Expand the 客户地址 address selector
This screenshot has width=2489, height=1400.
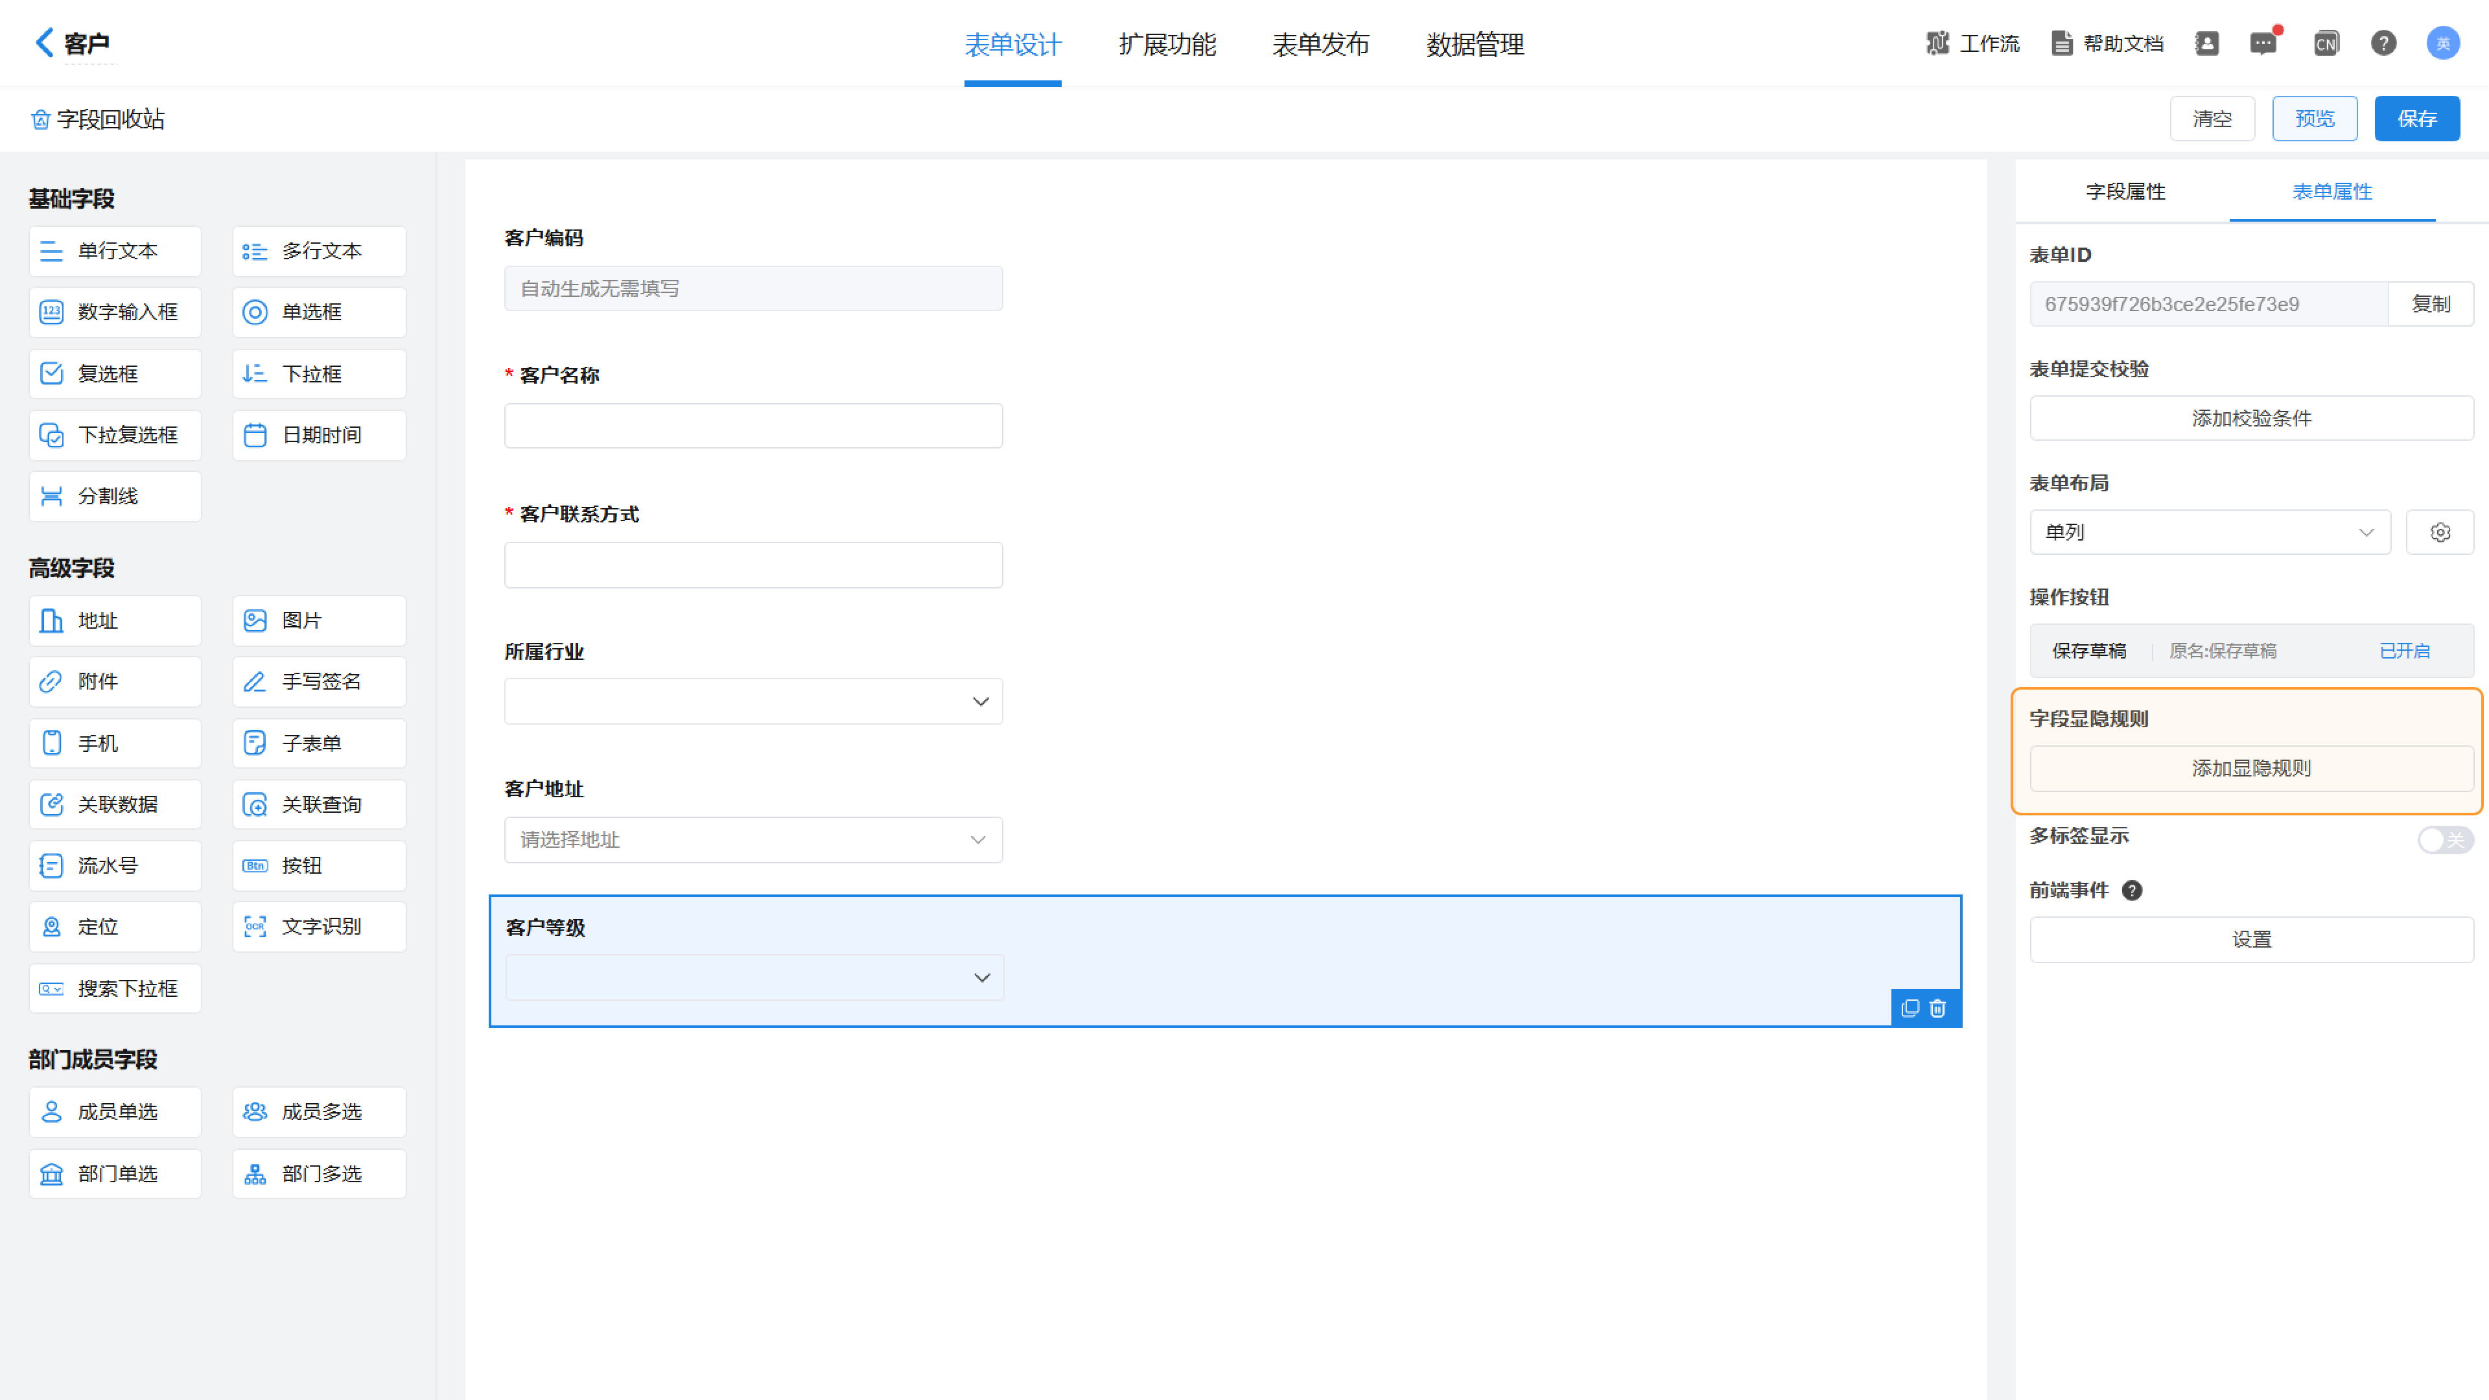coord(753,839)
